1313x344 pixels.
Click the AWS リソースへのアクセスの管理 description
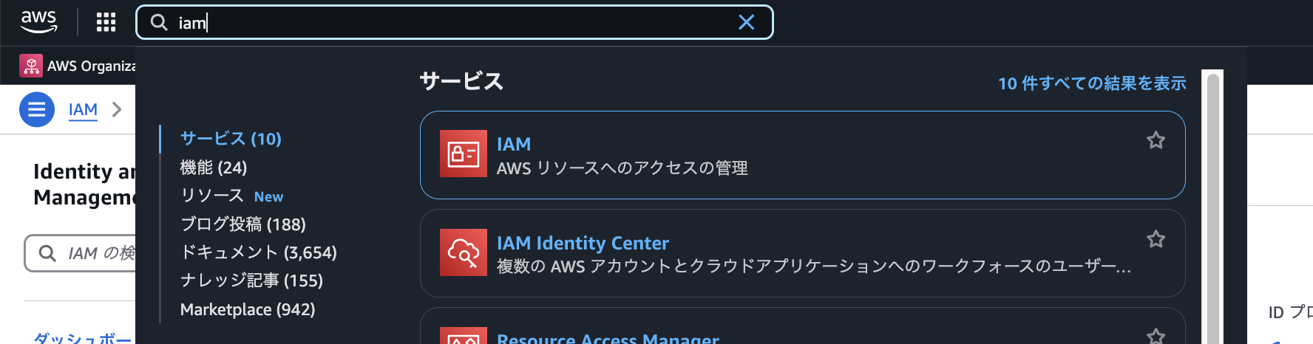click(x=622, y=168)
